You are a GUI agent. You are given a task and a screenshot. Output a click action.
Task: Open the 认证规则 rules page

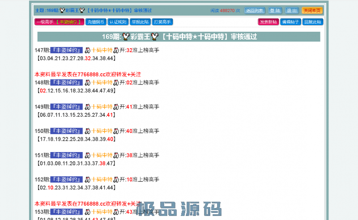tap(118, 22)
